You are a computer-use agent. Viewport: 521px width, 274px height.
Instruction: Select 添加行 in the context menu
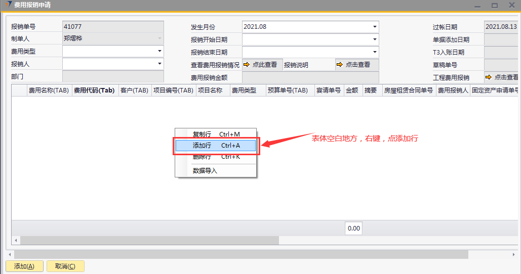(x=216, y=146)
